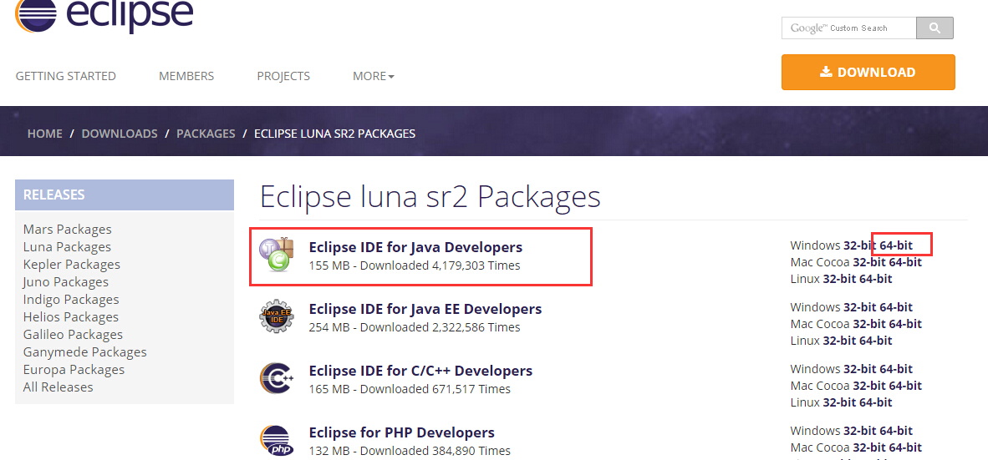Focus the Google Custom Search field

click(848, 28)
